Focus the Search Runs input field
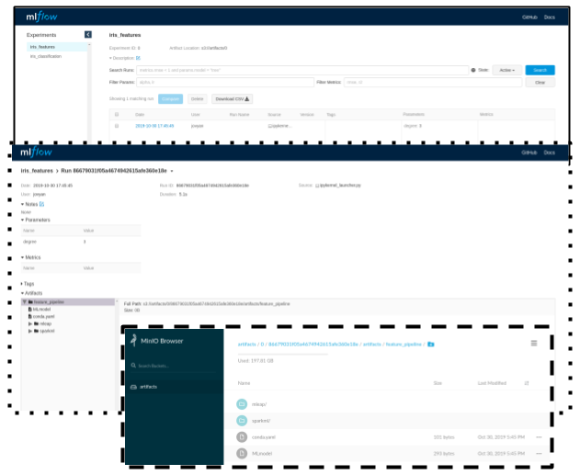 [x=302, y=70]
